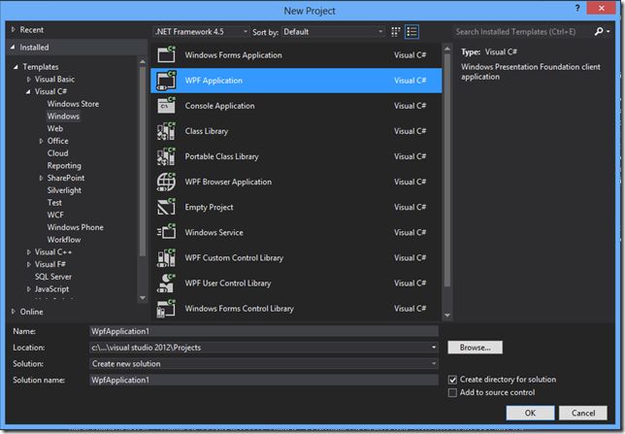Expand the Online section
The height and width of the screenshot is (434, 625).
(14, 312)
